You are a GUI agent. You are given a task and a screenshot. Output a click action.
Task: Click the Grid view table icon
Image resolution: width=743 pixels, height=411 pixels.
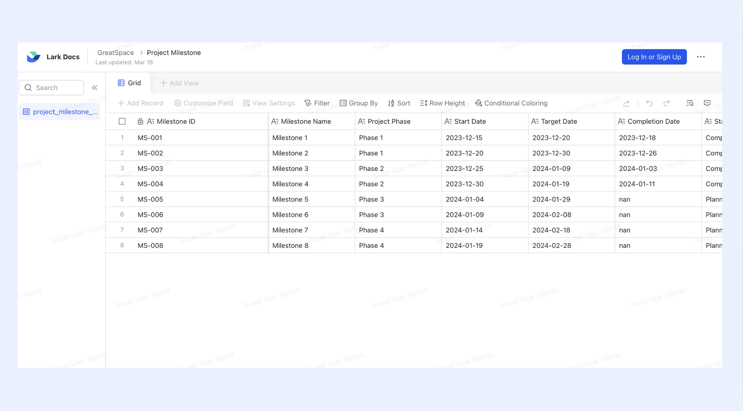121,83
